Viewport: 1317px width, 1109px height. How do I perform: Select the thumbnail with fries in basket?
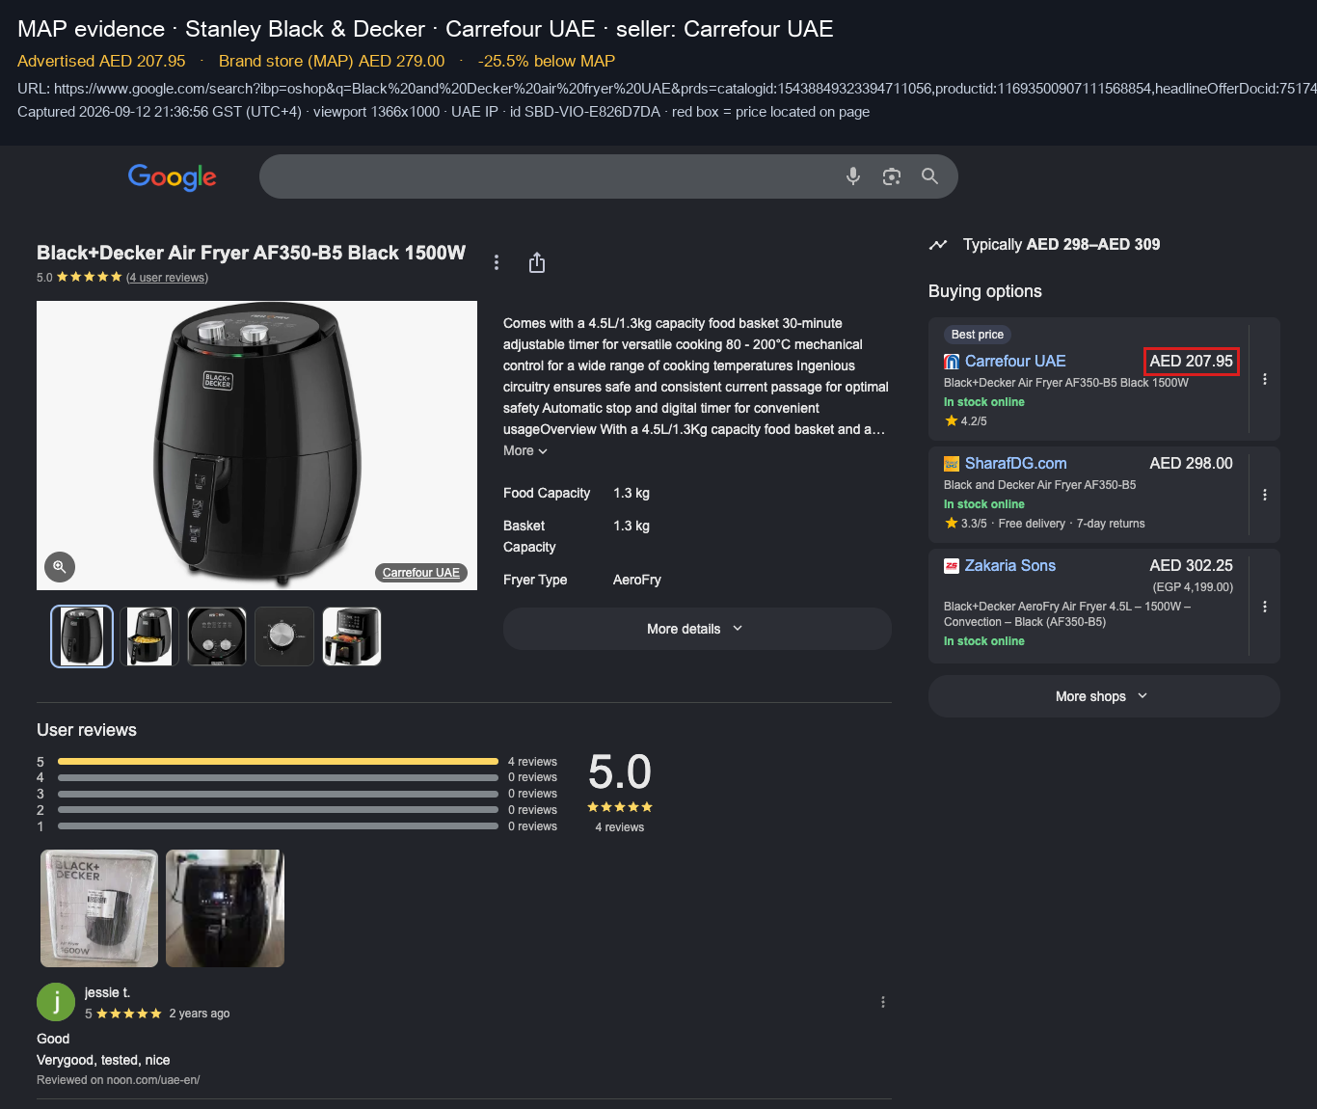point(149,636)
